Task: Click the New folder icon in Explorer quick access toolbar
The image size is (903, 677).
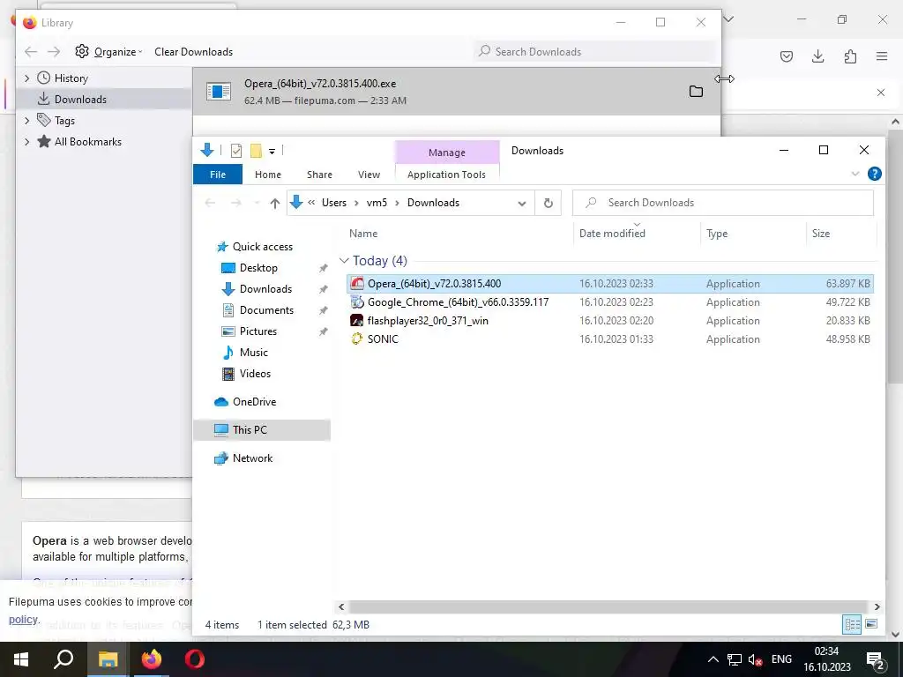Action: coord(256,151)
